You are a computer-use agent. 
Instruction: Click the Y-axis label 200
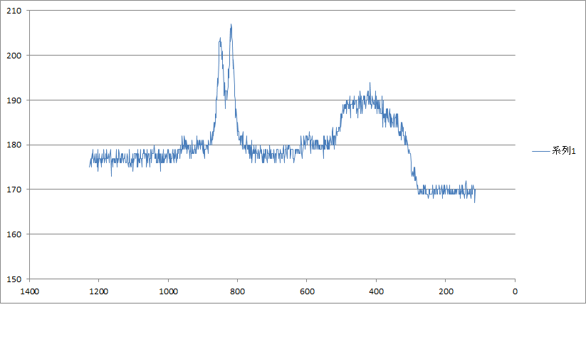tap(14, 56)
